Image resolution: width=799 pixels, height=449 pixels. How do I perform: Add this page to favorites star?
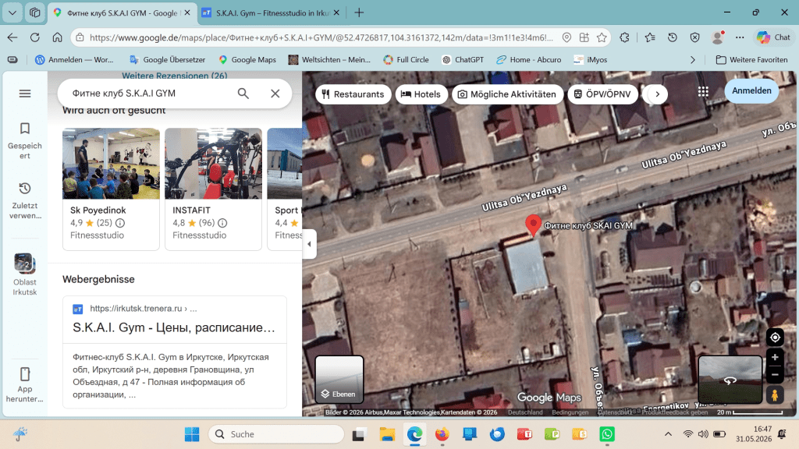[x=602, y=37]
